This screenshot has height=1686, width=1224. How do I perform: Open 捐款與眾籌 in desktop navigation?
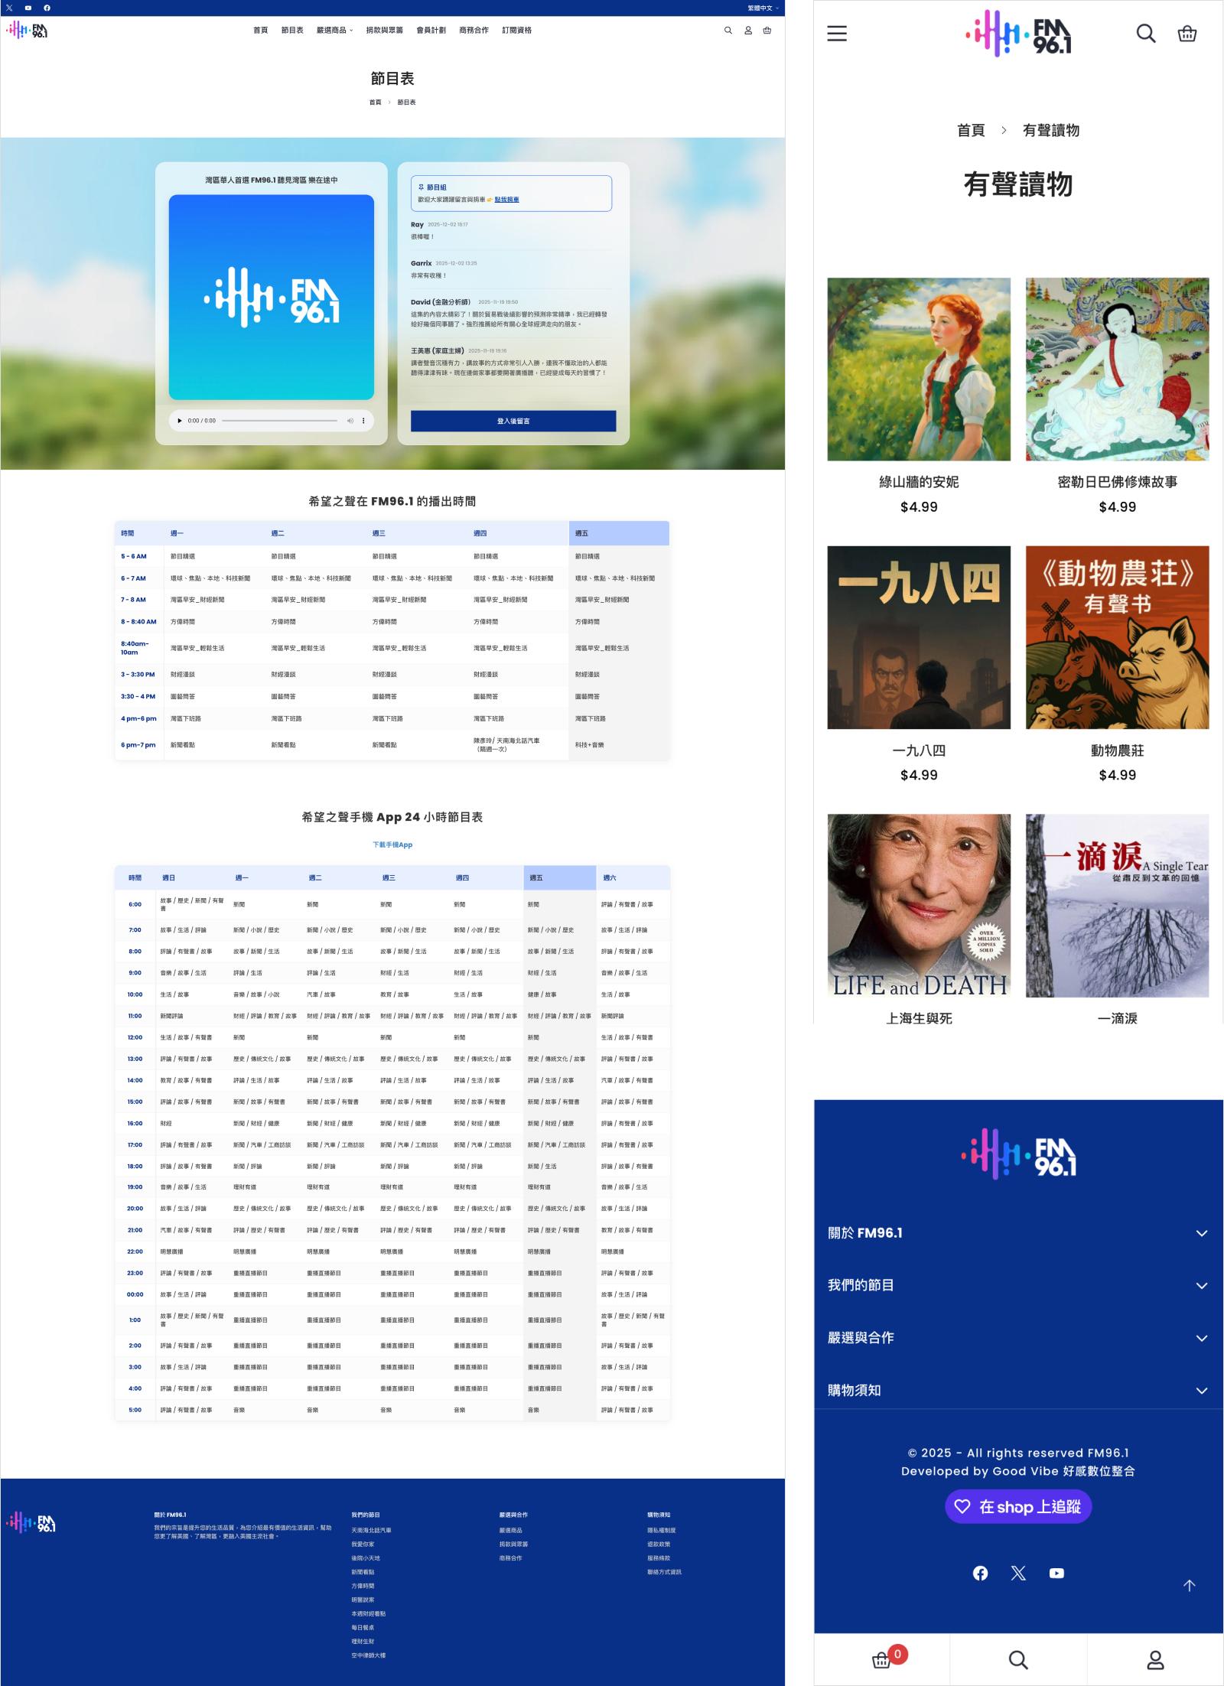click(x=385, y=31)
